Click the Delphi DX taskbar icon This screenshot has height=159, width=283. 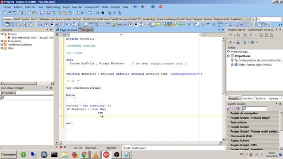(x=106, y=155)
